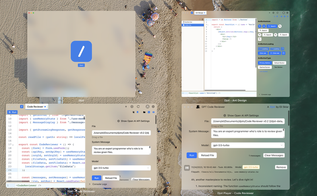Viewport: 317px width, 196px height.
Task: Click the export icon left of bookmark in Code Reviewer
Action: pyautogui.click(x=134, y=112)
